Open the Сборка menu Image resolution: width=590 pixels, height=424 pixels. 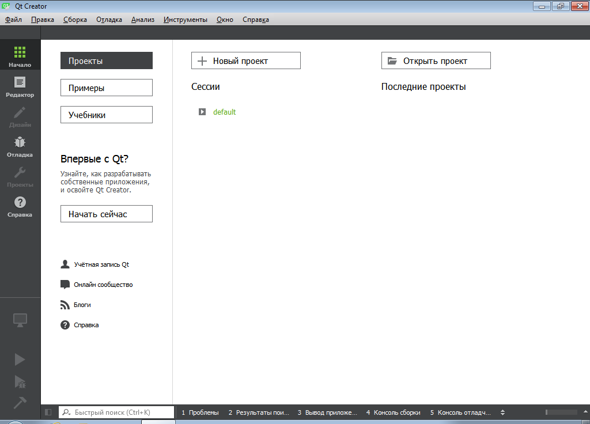point(75,20)
